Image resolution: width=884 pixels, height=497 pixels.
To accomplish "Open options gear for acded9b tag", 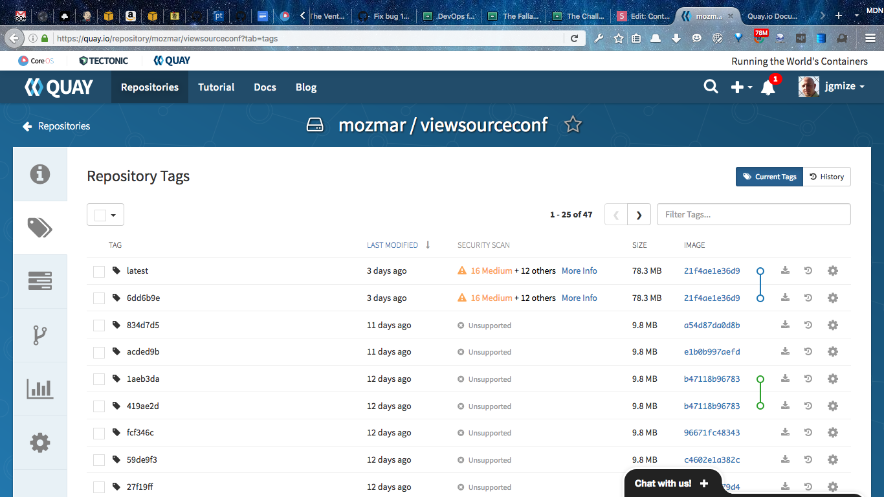I will tap(833, 351).
